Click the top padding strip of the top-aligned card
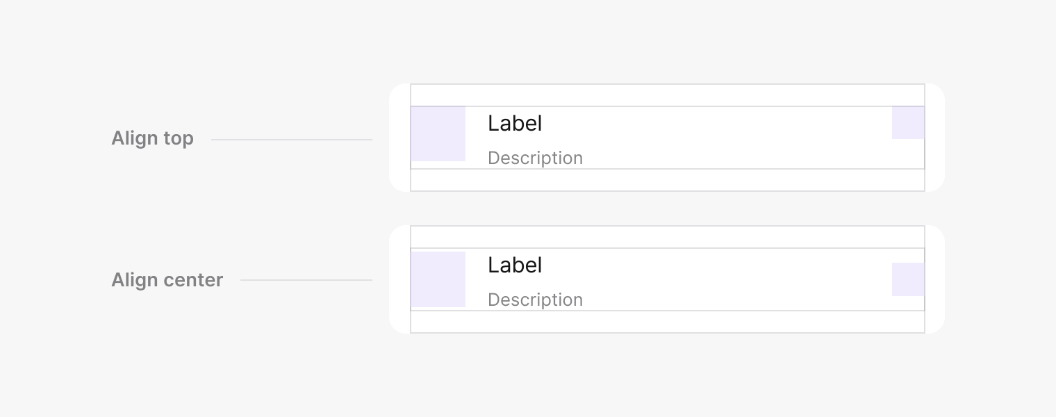This screenshot has height=417, width=1056. tap(667, 95)
